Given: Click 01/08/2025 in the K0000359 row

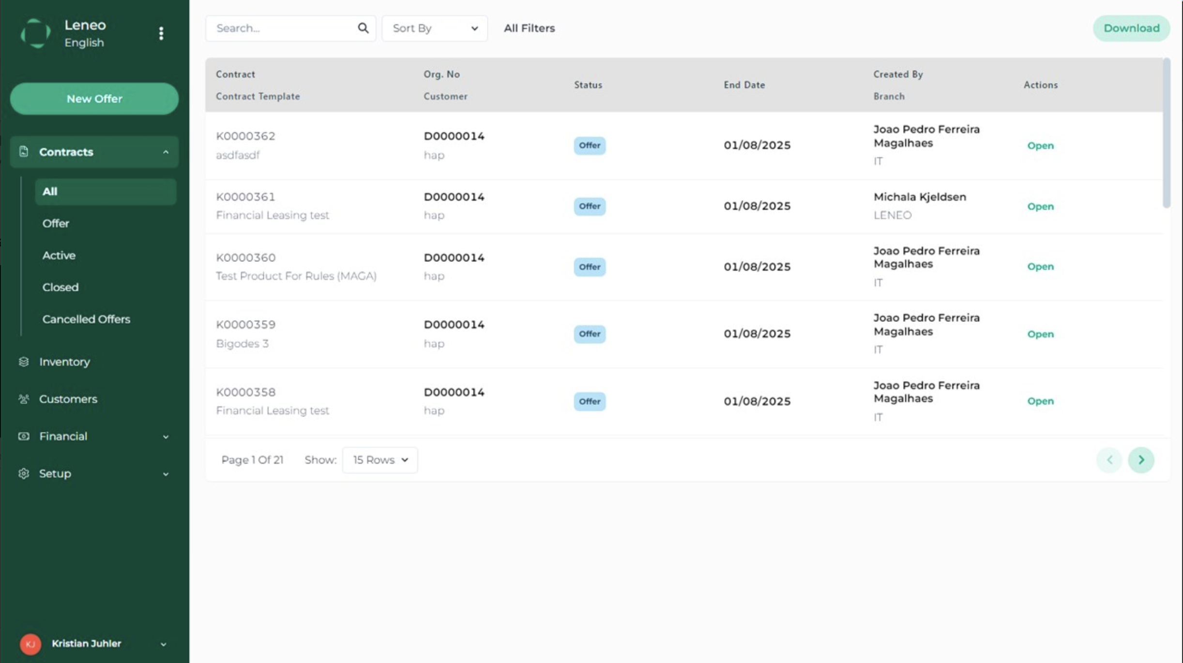Looking at the screenshot, I should click(757, 334).
